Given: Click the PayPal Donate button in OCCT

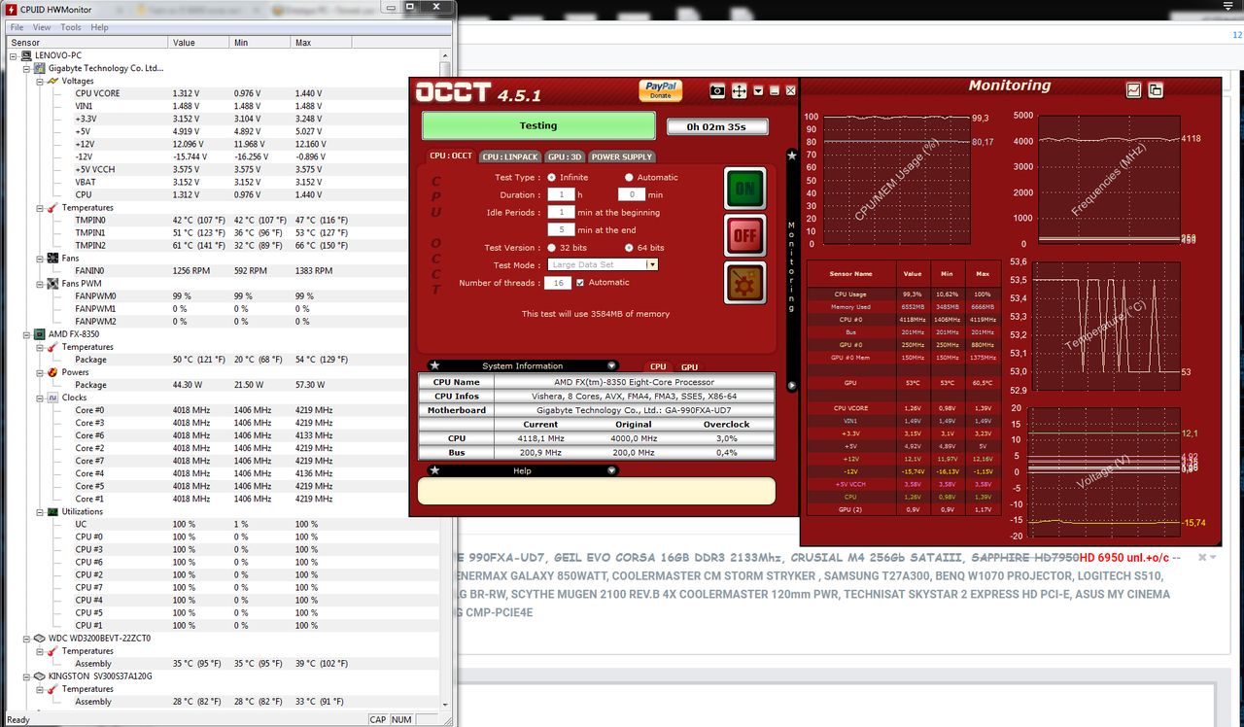Looking at the screenshot, I should 661,89.
